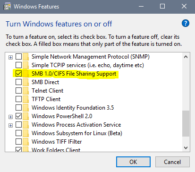Click the scrollbar up arrow
This screenshot has height=172, width=195.
pos(186,57)
